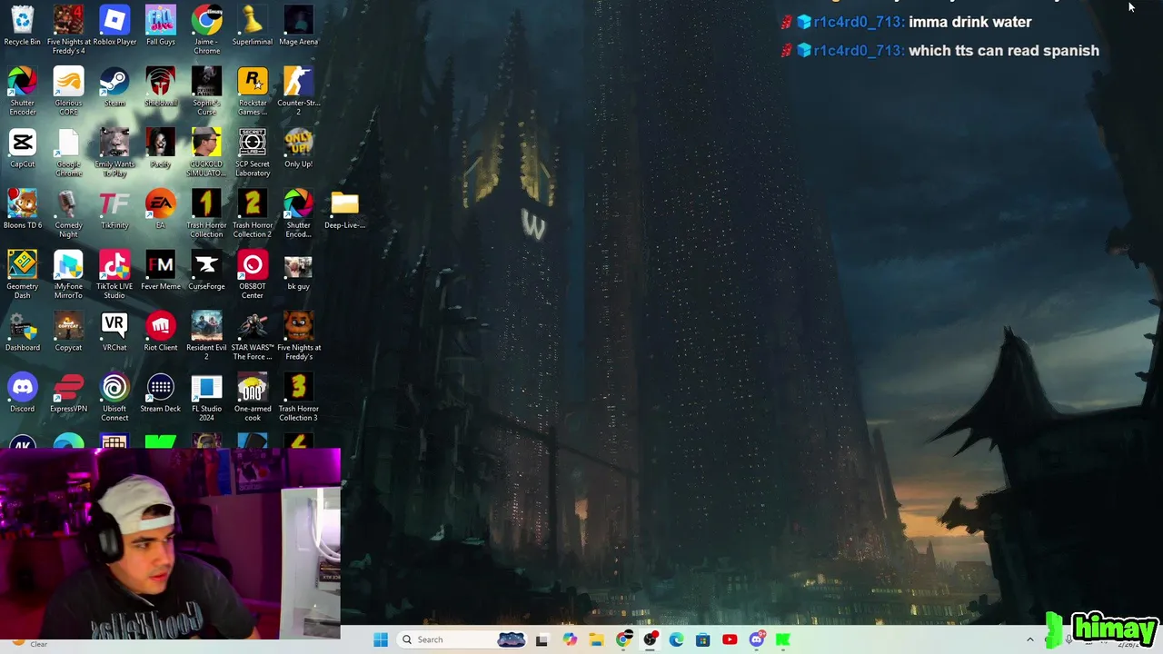The height and width of the screenshot is (654, 1163).
Task: Open the VRChat desktop icon
Action: [x=114, y=332]
